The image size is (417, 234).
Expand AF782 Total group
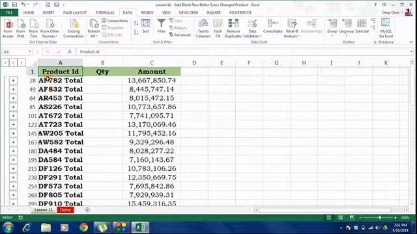13,81
